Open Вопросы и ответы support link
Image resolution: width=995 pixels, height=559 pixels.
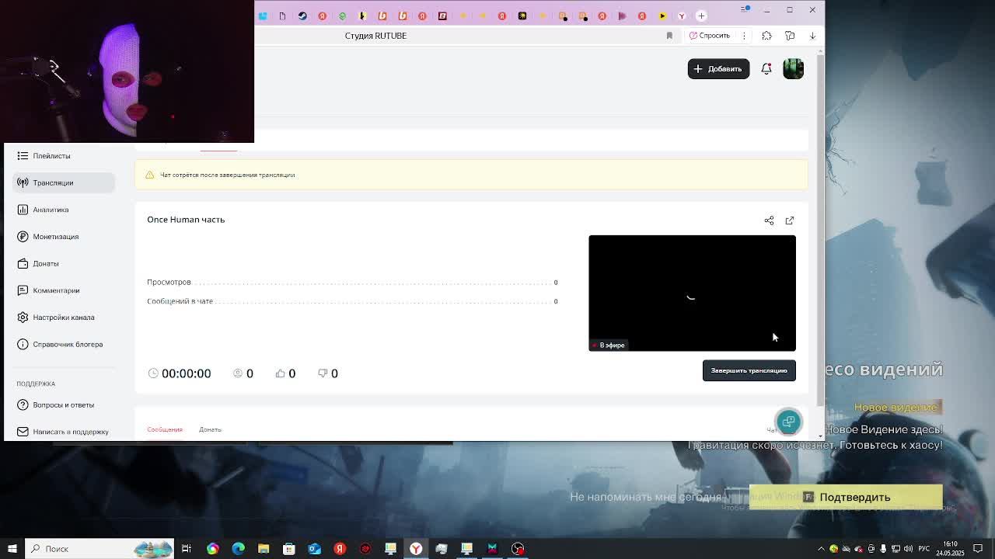pos(63,404)
